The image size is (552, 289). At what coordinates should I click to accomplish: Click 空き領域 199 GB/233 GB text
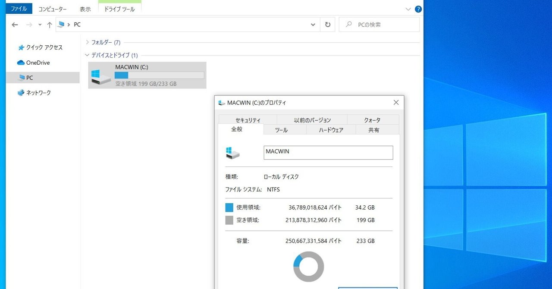[x=146, y=84]
